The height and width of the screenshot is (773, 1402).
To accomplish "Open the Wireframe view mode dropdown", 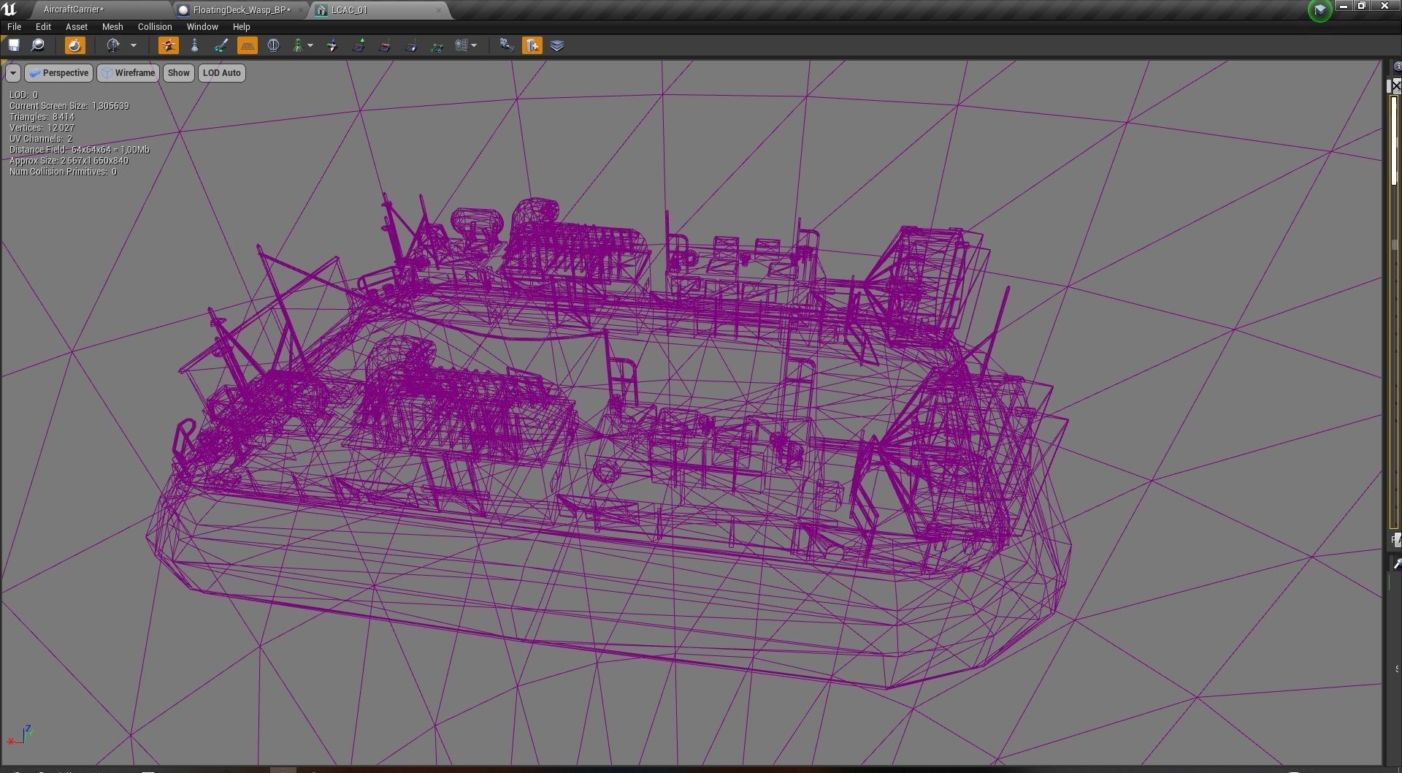I will coord(129,73).
